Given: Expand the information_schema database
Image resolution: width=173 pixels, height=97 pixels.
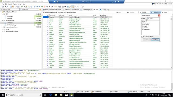Looking at the screenshot, I should pos(2,27).
